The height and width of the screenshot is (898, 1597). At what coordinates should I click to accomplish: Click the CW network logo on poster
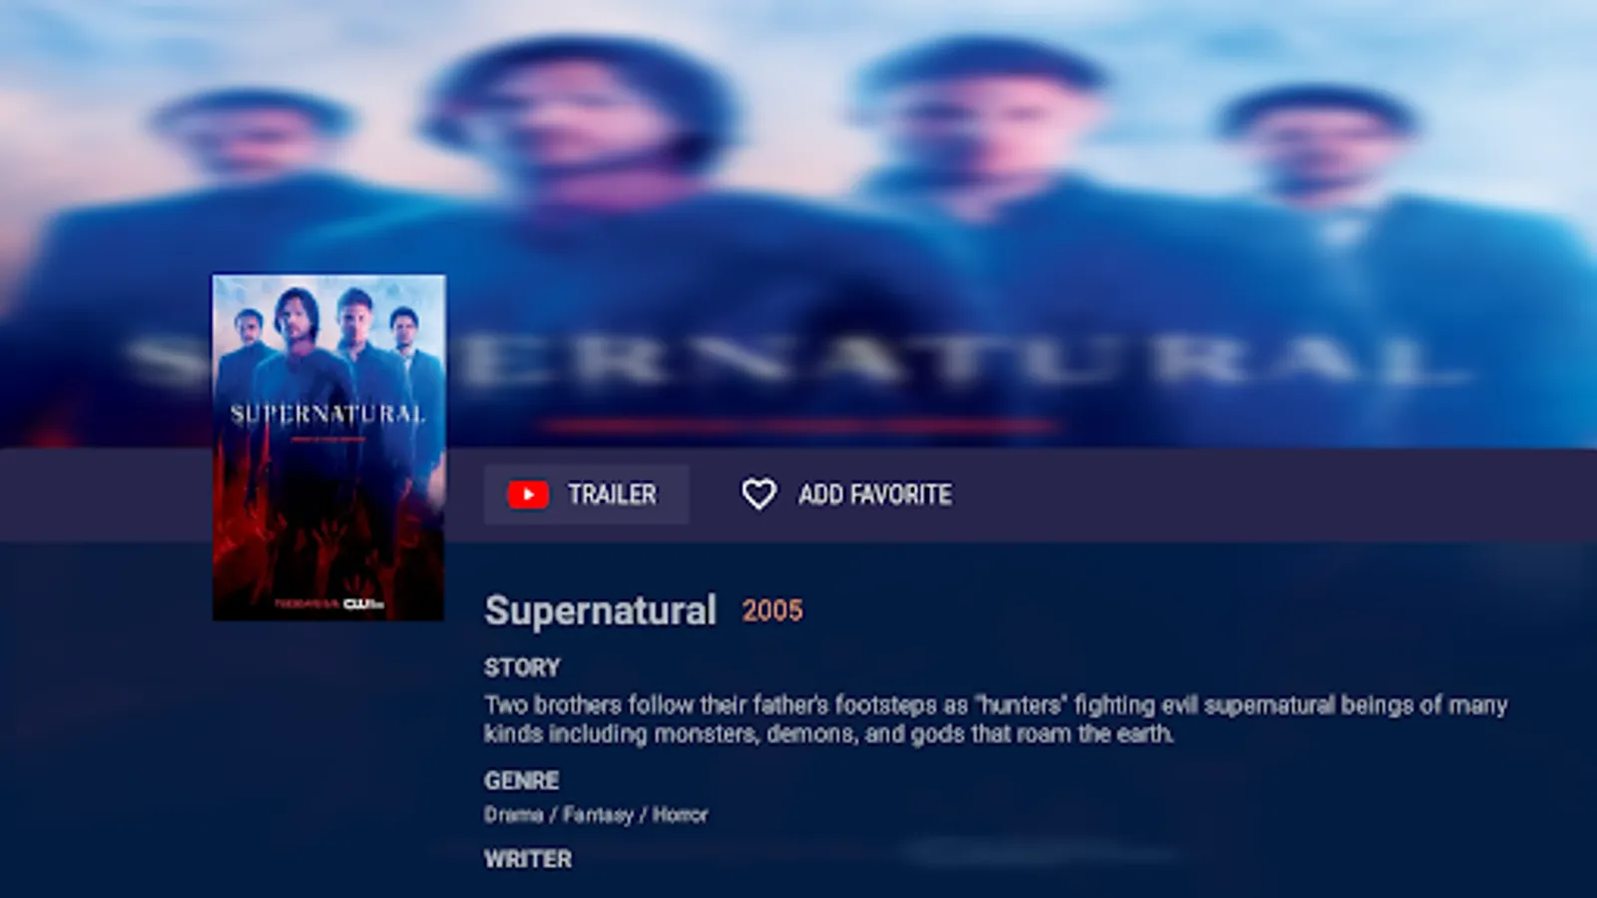coord(357,604)
